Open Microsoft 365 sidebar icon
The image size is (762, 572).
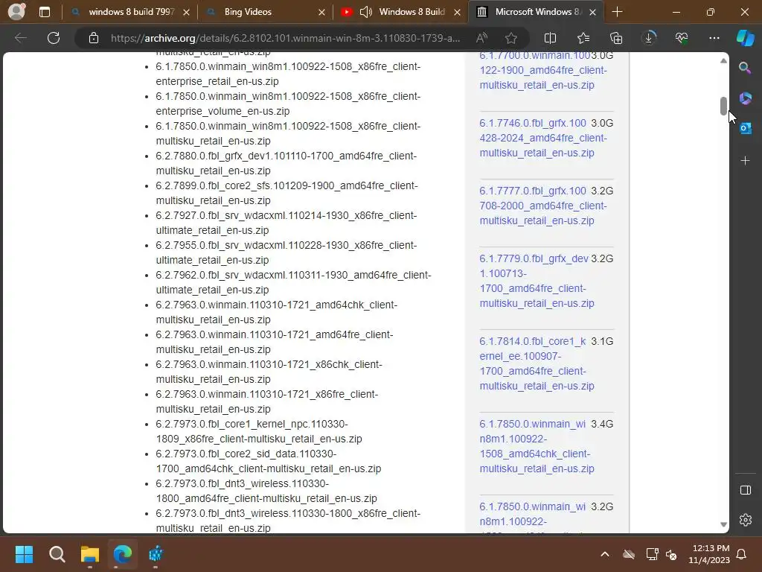click(745, 98)
